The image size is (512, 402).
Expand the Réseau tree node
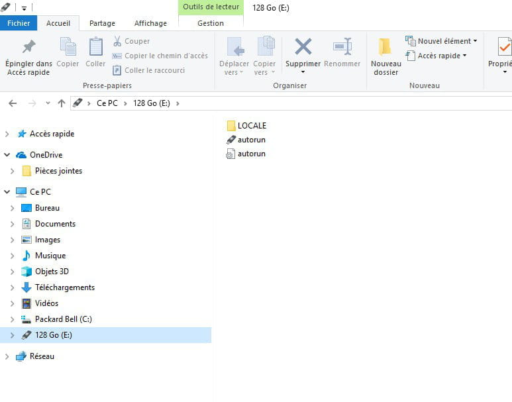pyautogui.click(x=7, y=356)
